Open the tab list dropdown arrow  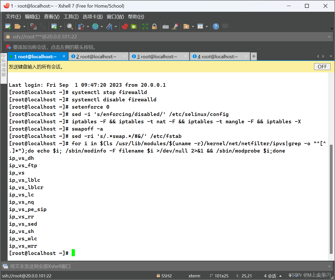(x=331, y=56)
